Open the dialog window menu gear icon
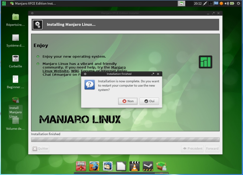 tap(85, 74)
